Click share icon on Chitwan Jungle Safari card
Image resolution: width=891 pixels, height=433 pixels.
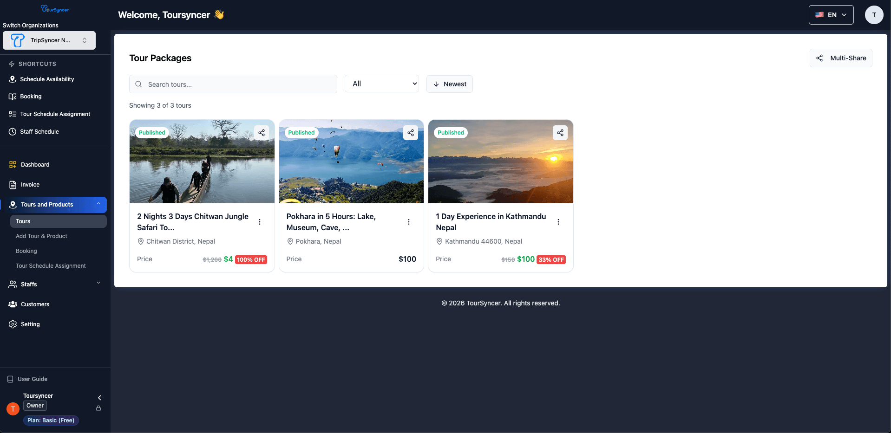click(262, 133)
